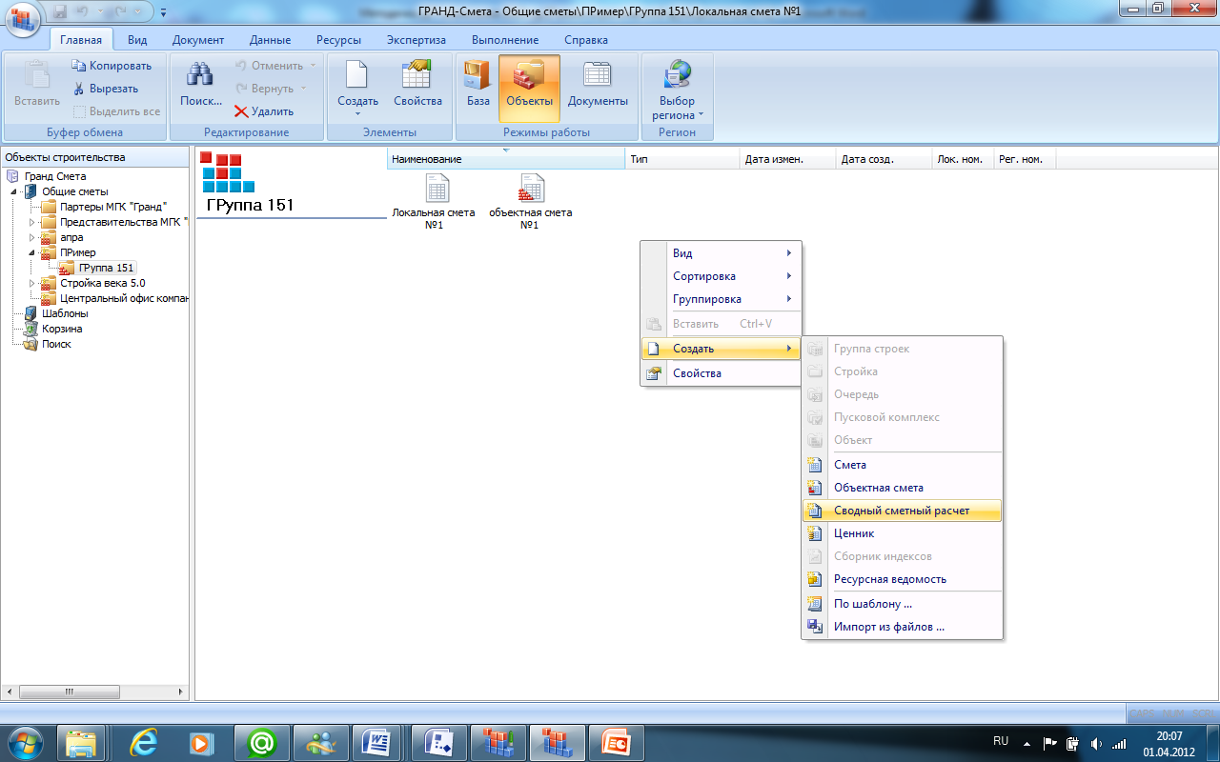1220x762 pixels.
Task: Open Выбор региона dropdown
Action: coord(677,89)
